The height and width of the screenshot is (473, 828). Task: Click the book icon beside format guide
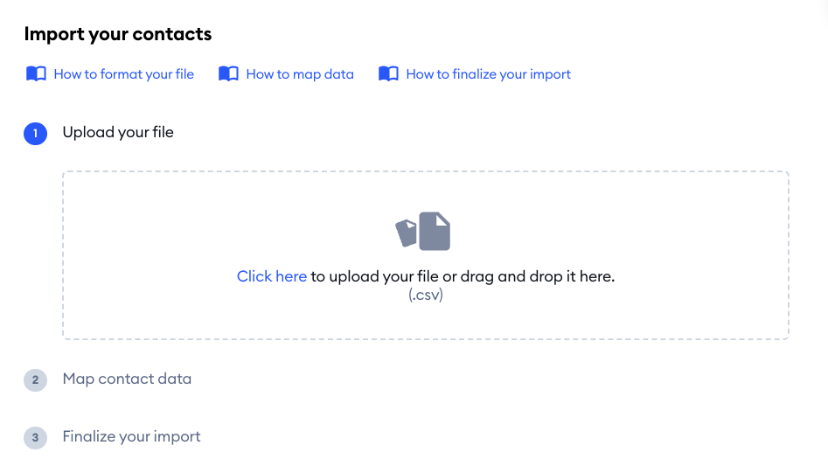tap(36, 74)
